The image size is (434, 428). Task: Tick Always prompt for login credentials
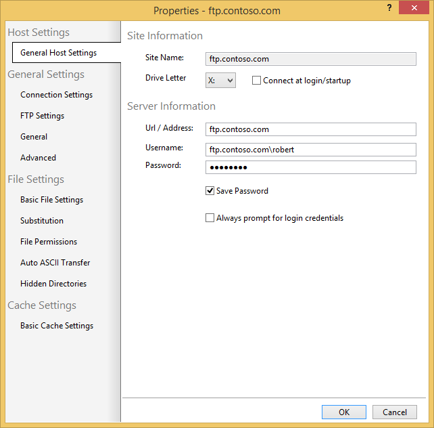(x=210, y=218)
